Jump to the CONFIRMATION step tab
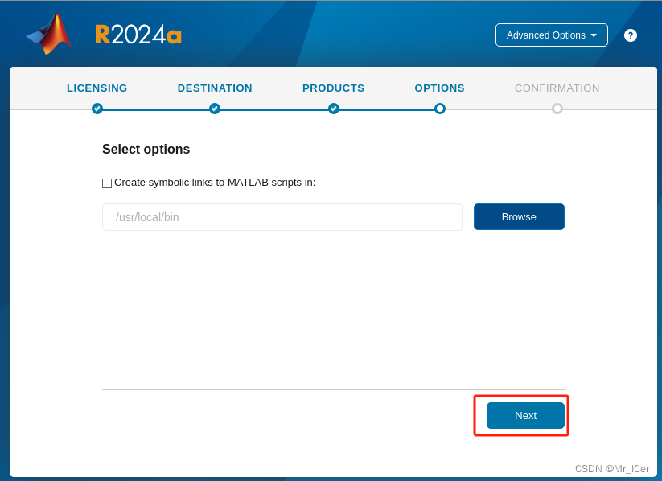662x481 pixels. [x=557, y=88]
